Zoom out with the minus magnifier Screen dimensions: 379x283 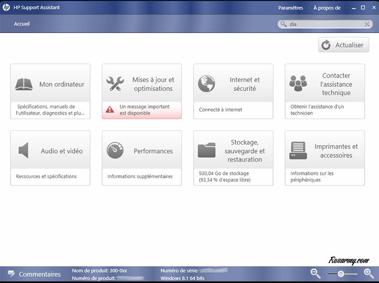[316, 274]
